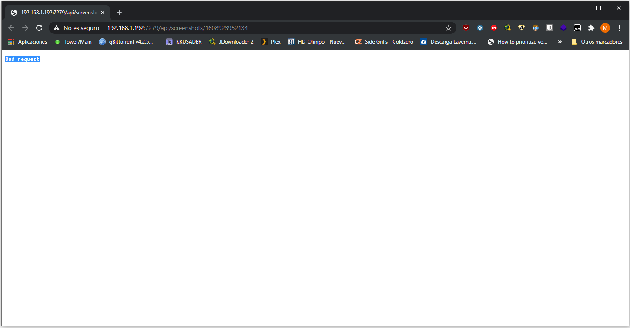Close the Chrome window
The image size is (630, 328).
(619, 8)
